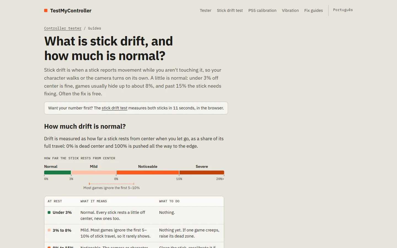The image size is (397, 248).
Task: Switch language to Português
Action: click(x=343, y=10)
